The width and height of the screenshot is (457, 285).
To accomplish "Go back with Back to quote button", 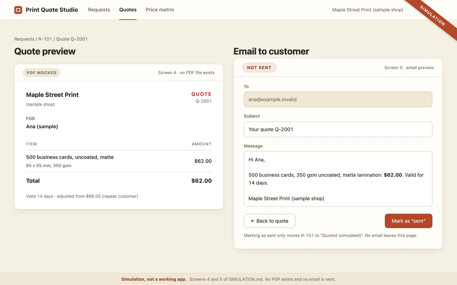I will 269,221.
